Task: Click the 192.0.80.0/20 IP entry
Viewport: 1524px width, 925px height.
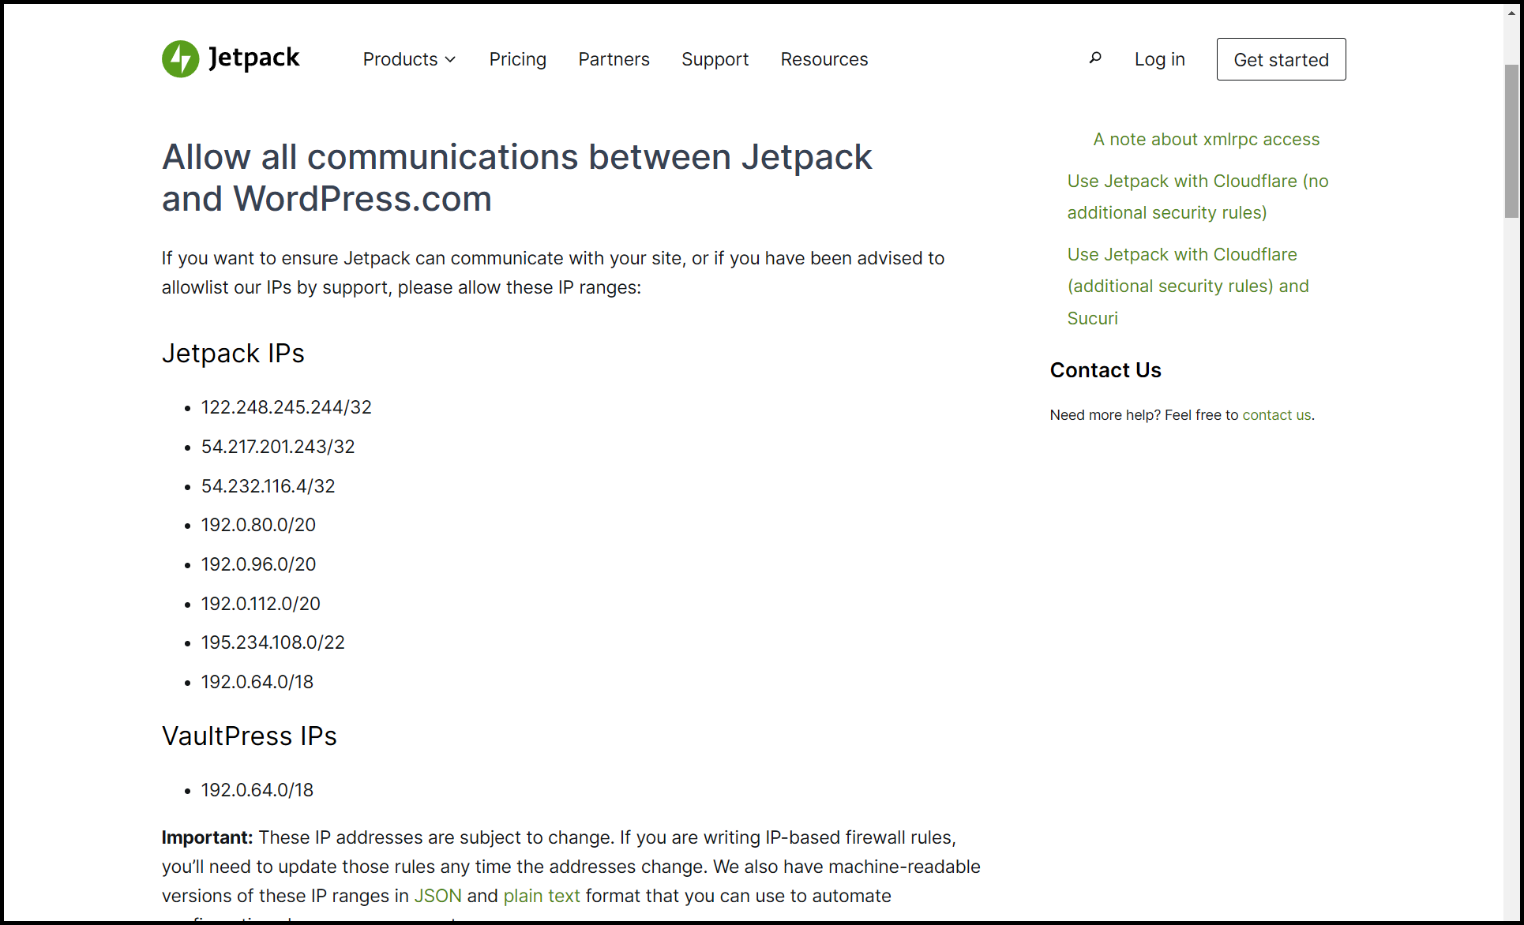Action: click(x=258, y=525)
